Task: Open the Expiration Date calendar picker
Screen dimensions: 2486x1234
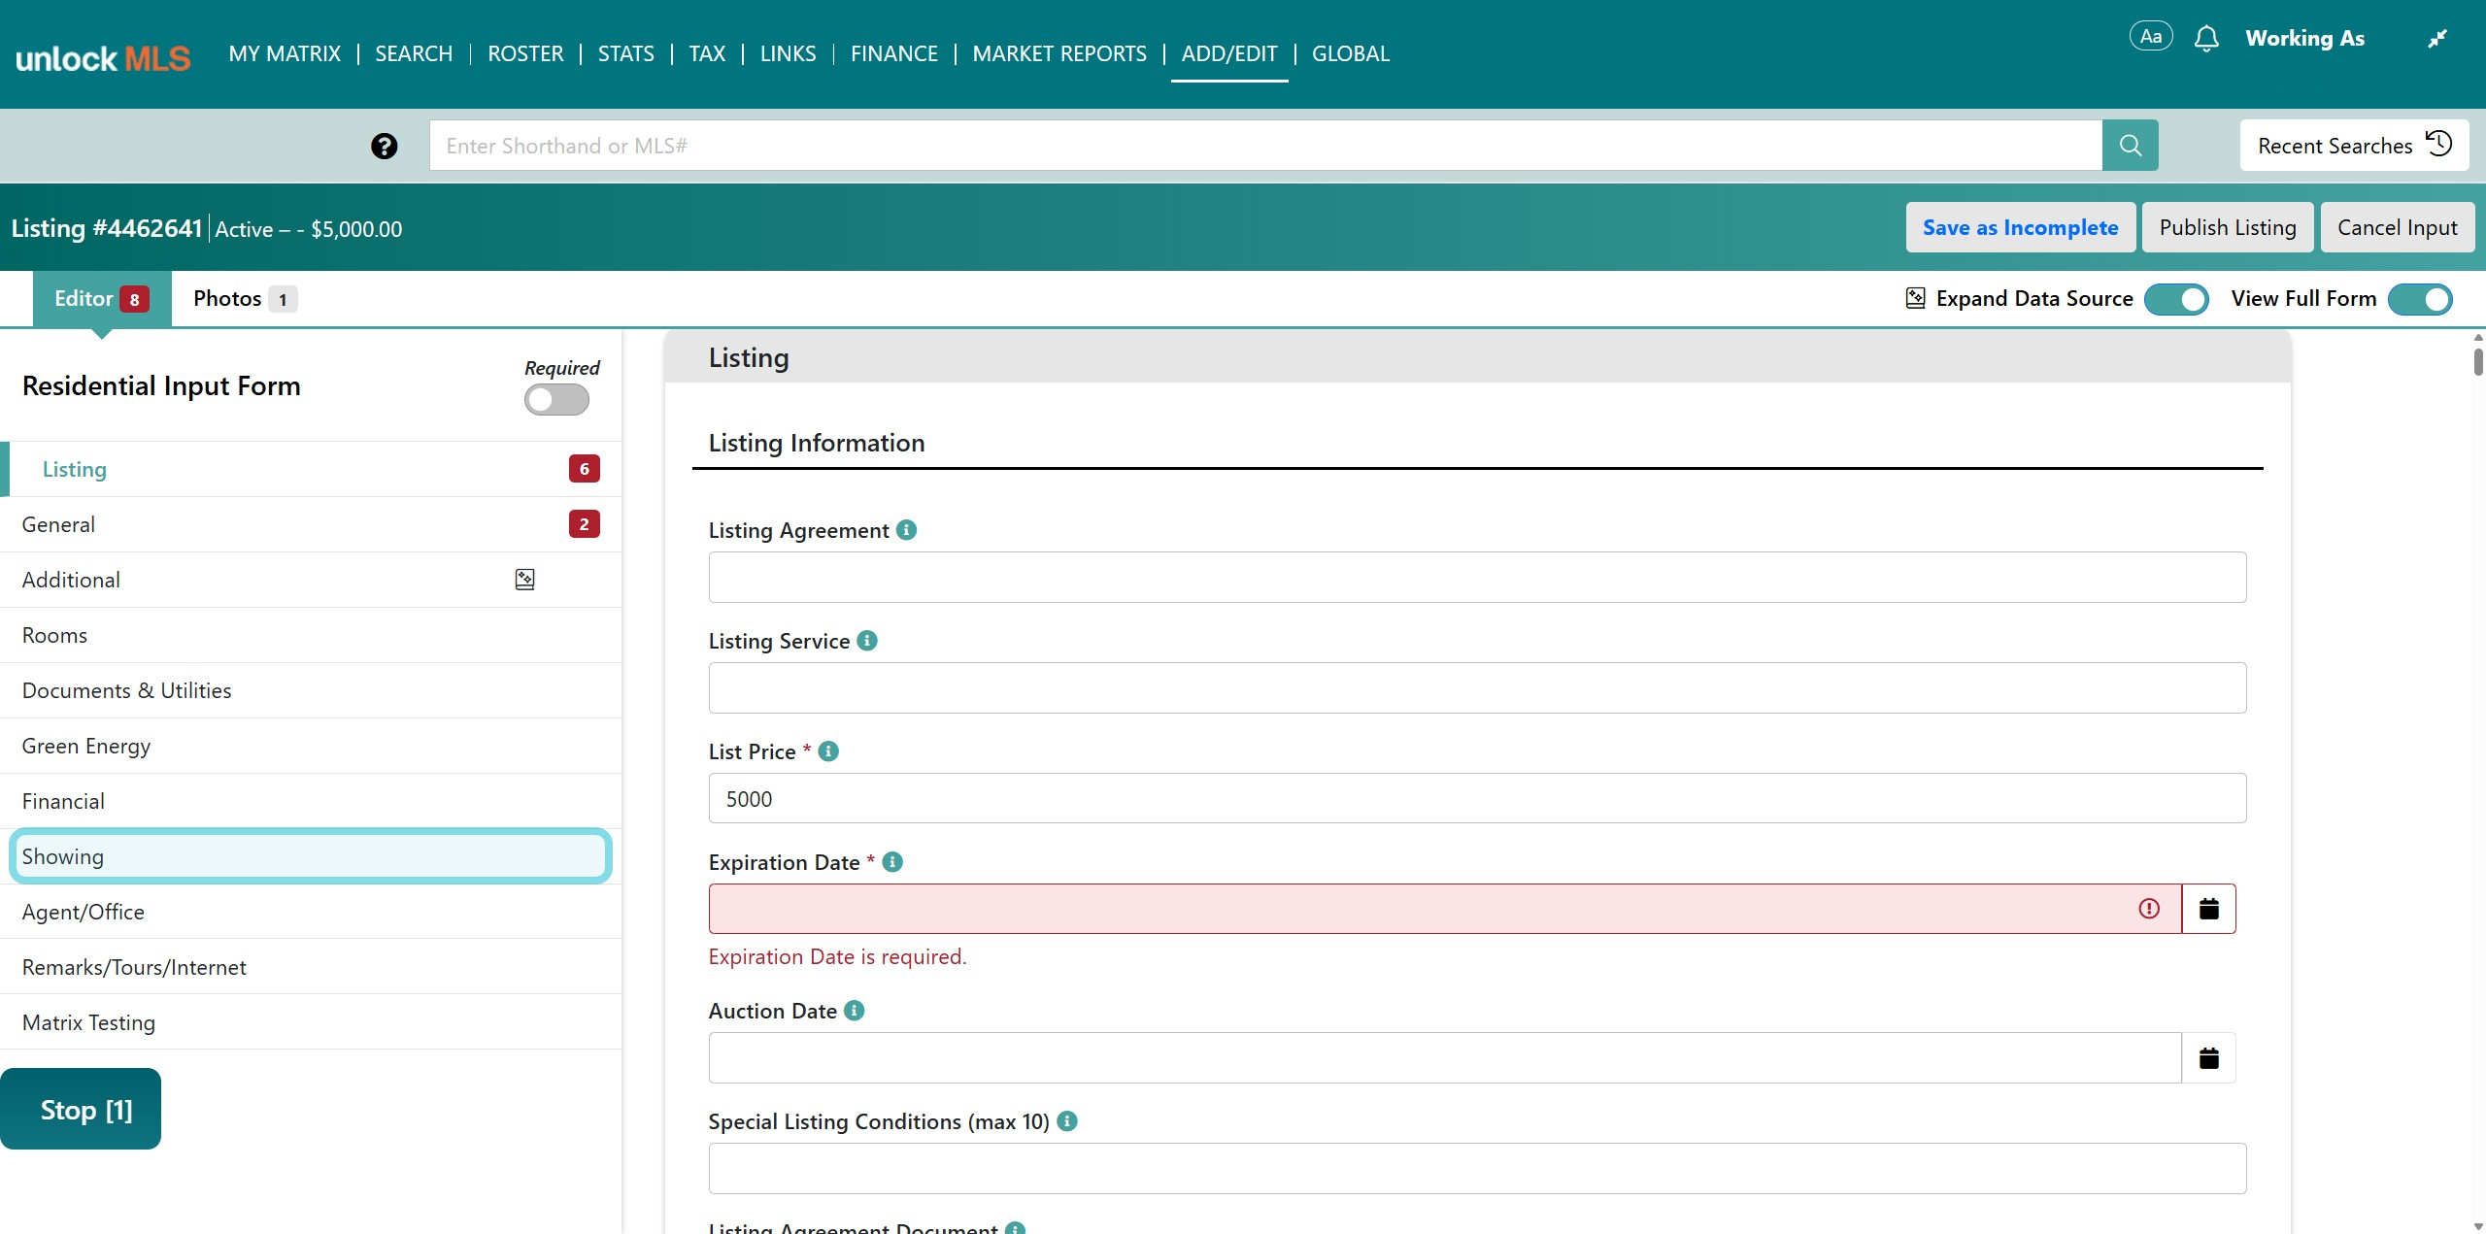Action: (x=2209, y=909)
